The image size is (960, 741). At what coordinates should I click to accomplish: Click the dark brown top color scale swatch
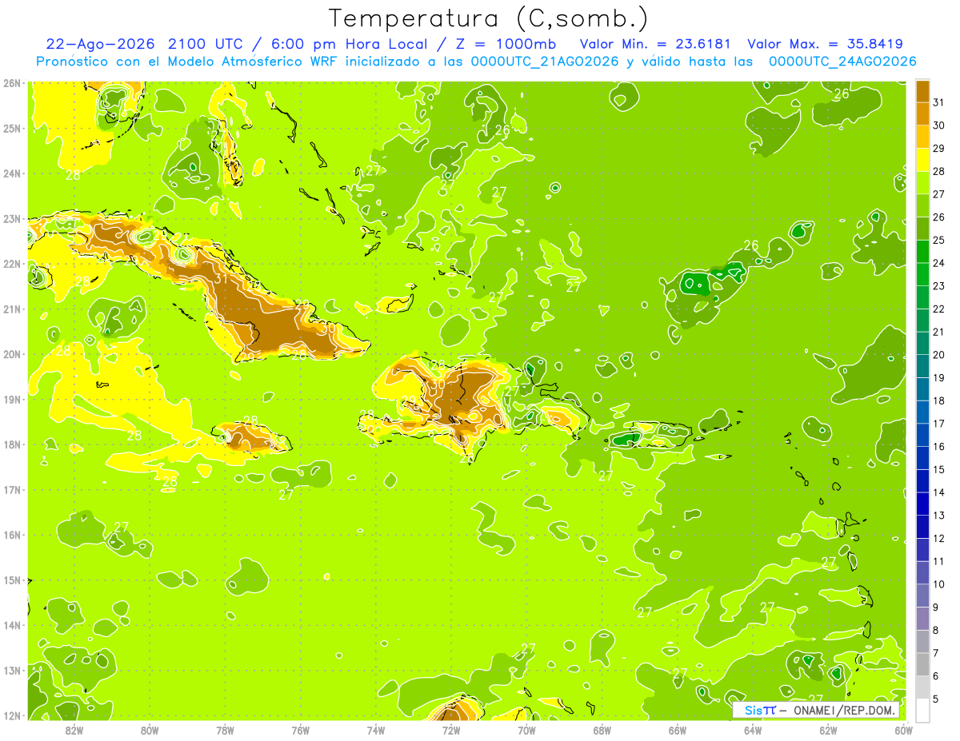(922, 92)
